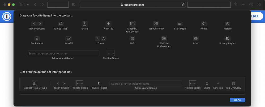Screen dimensions: 265x107
Task: Click the iCloud Tabs cloud icon
Action: click(x=61, y=24)
